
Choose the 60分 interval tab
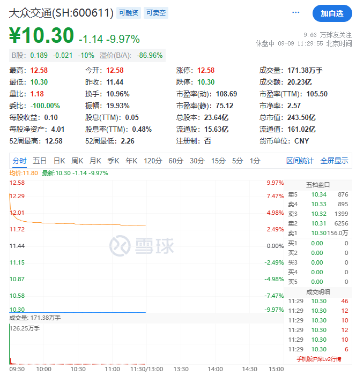click(x=176, y=161)
